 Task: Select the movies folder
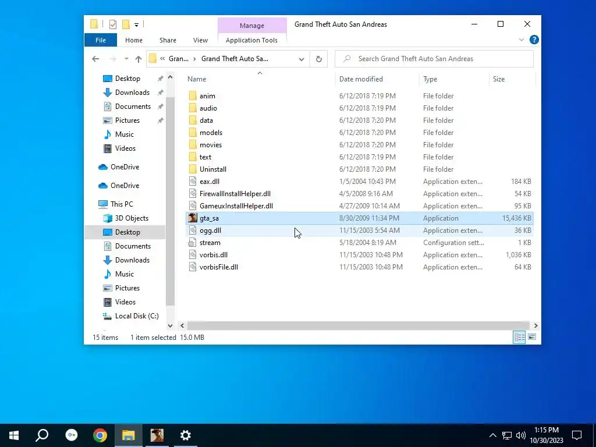210,145
